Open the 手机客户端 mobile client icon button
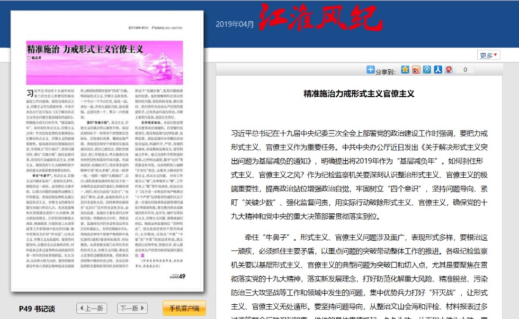This screenshot has height=319, width=519. coord(185,307)
